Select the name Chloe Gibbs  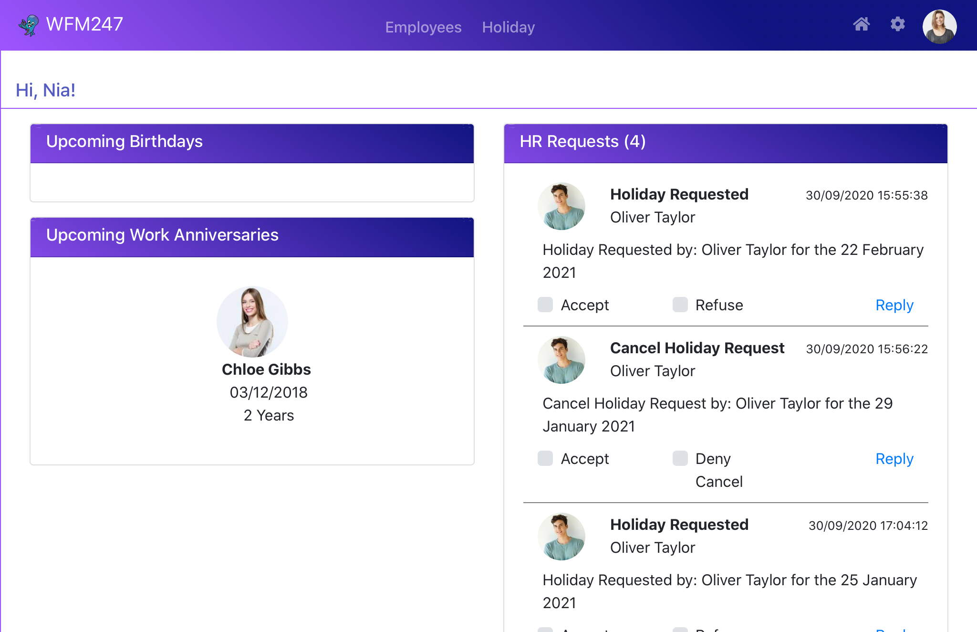coord(266,369)
